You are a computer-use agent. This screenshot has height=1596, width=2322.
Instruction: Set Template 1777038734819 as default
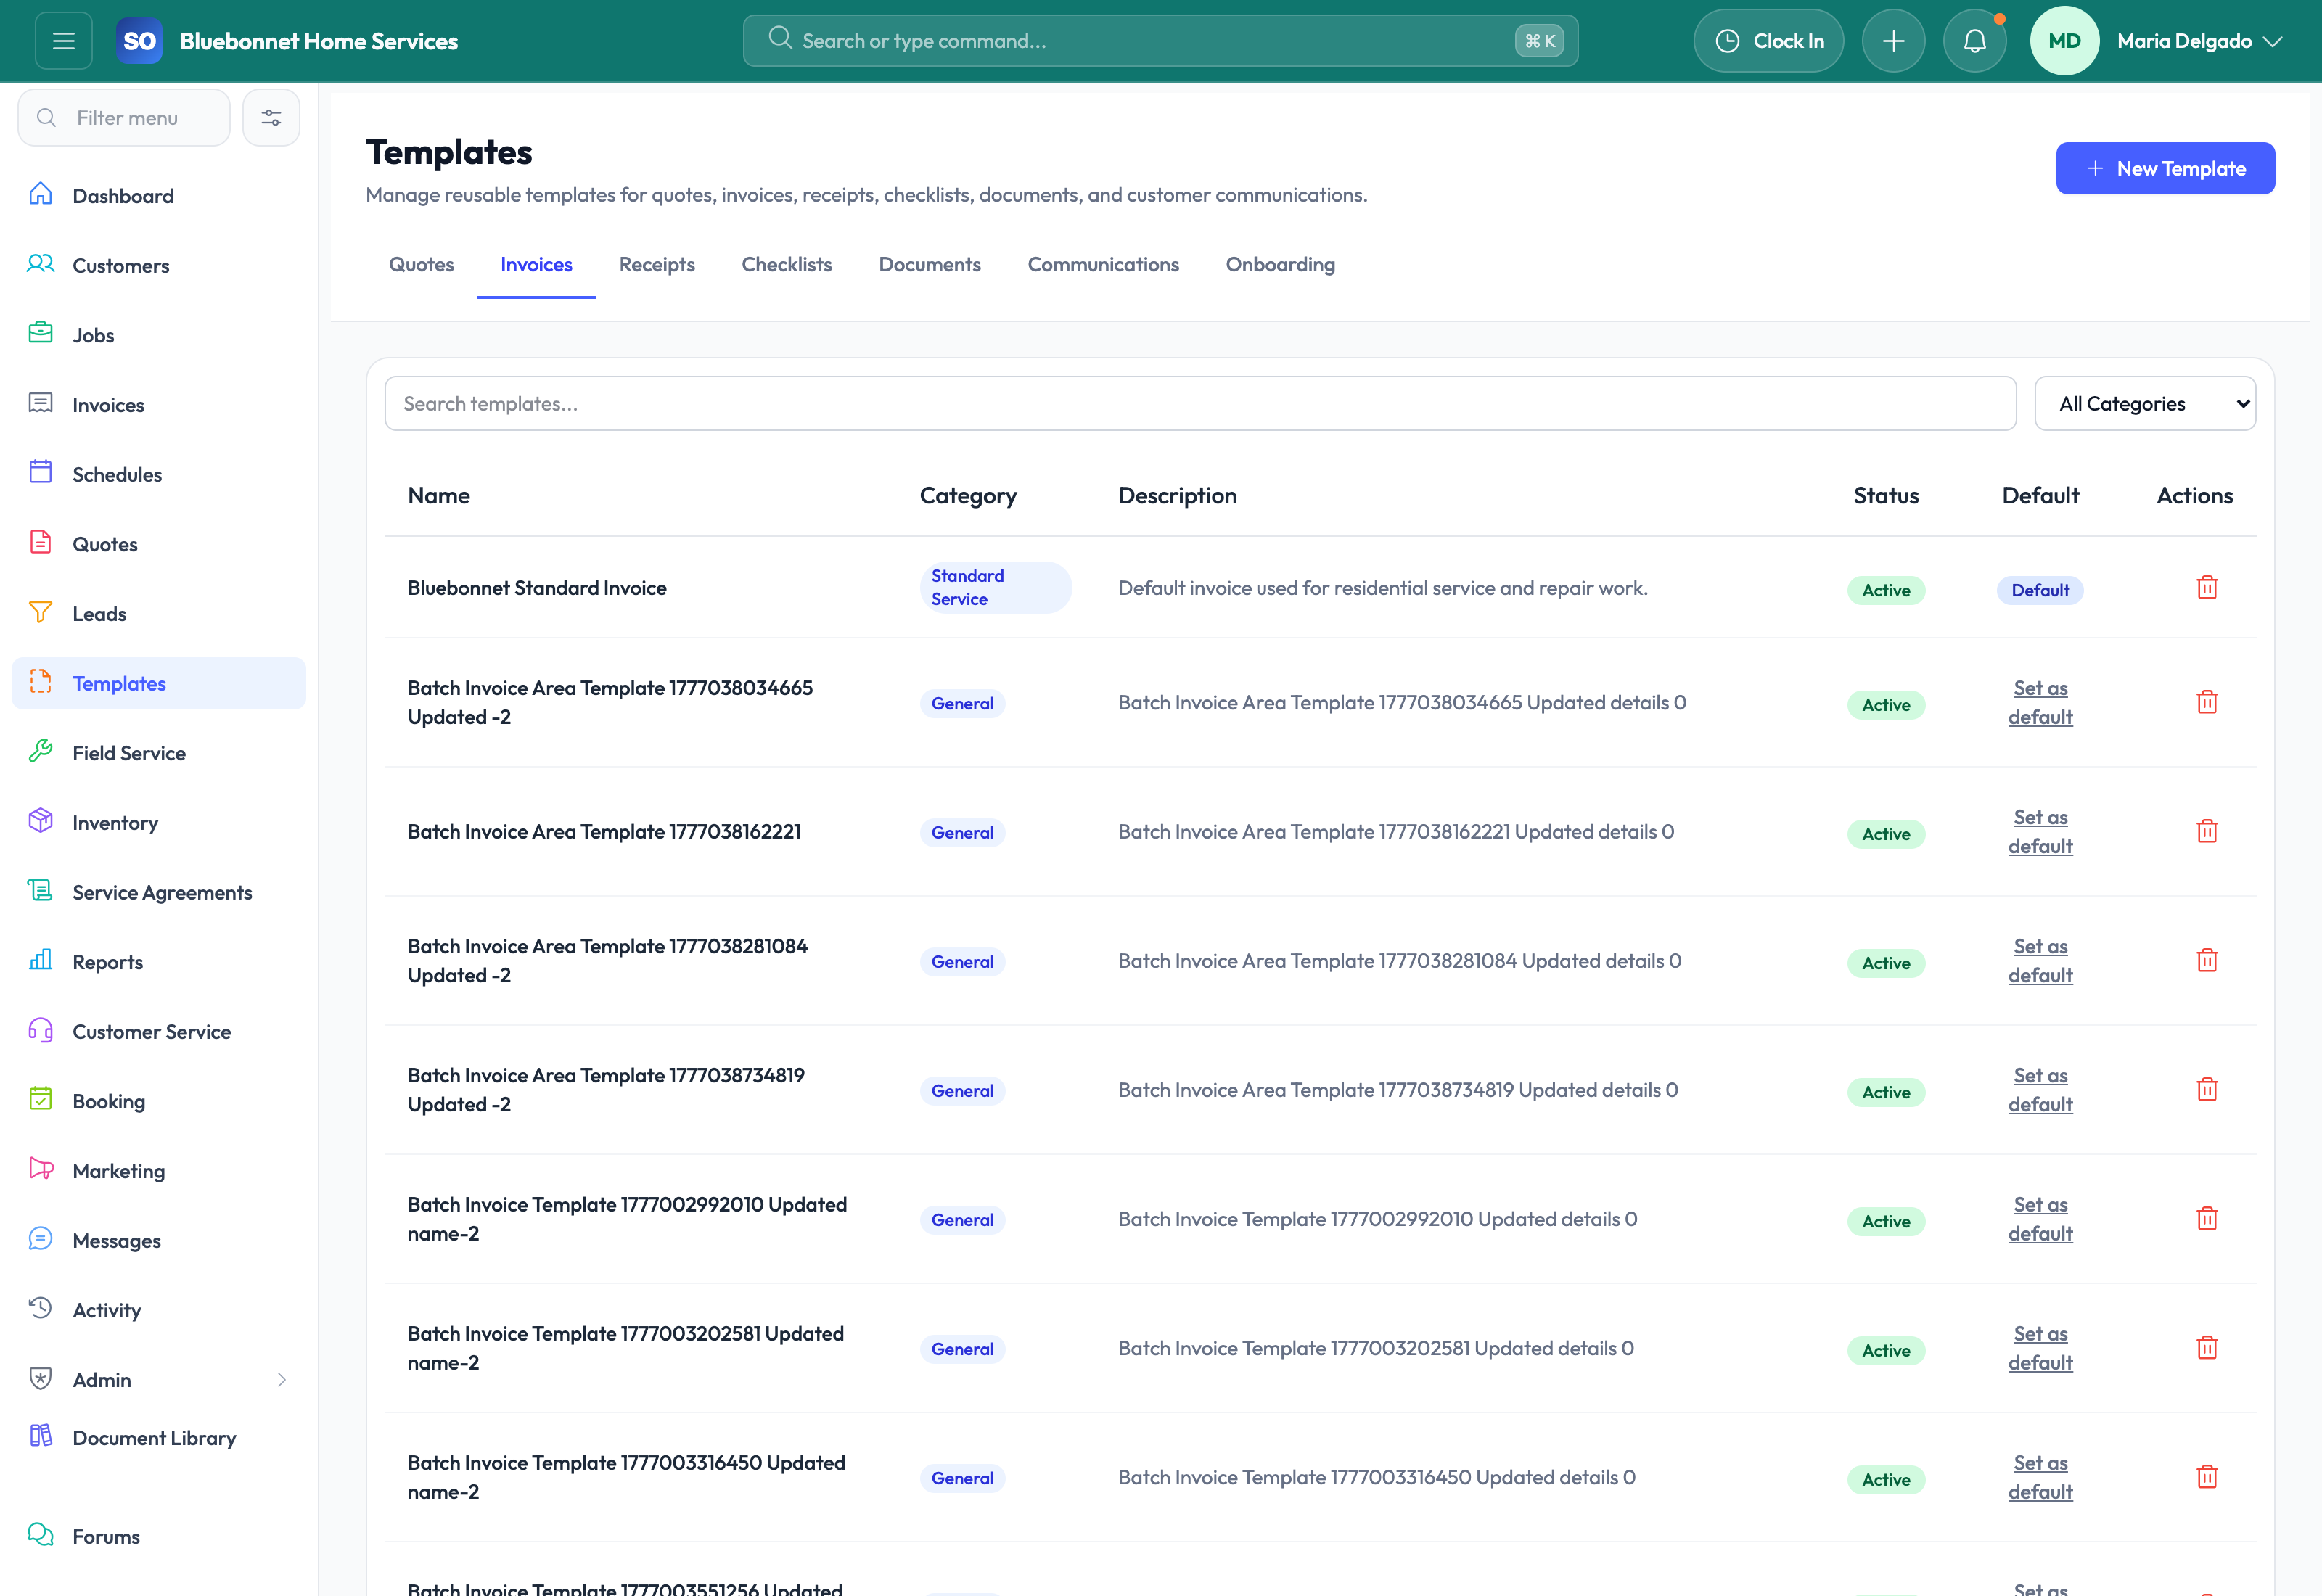click(2040, 1090)
